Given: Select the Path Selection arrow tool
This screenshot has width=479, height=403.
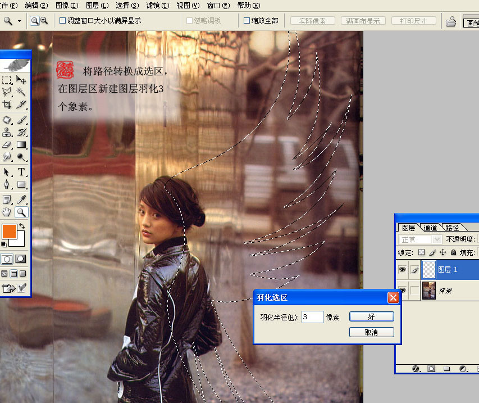Looking at the screenshot, I should click(x=7, y=172).
